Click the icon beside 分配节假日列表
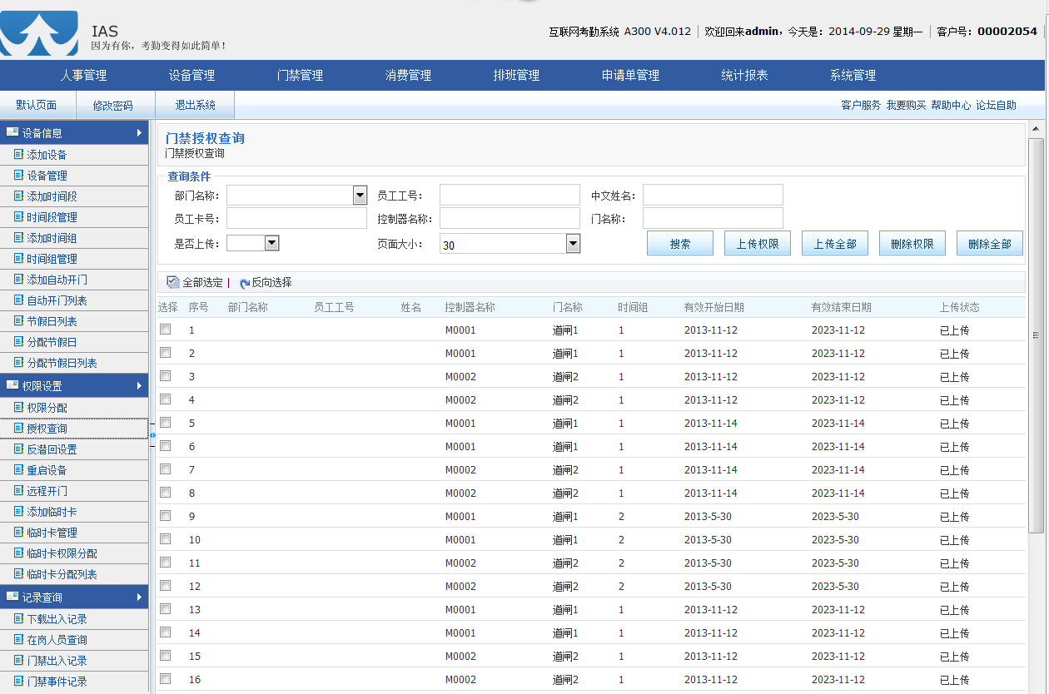This screenshot has width=1049, height=694. (x=18, y=362)
